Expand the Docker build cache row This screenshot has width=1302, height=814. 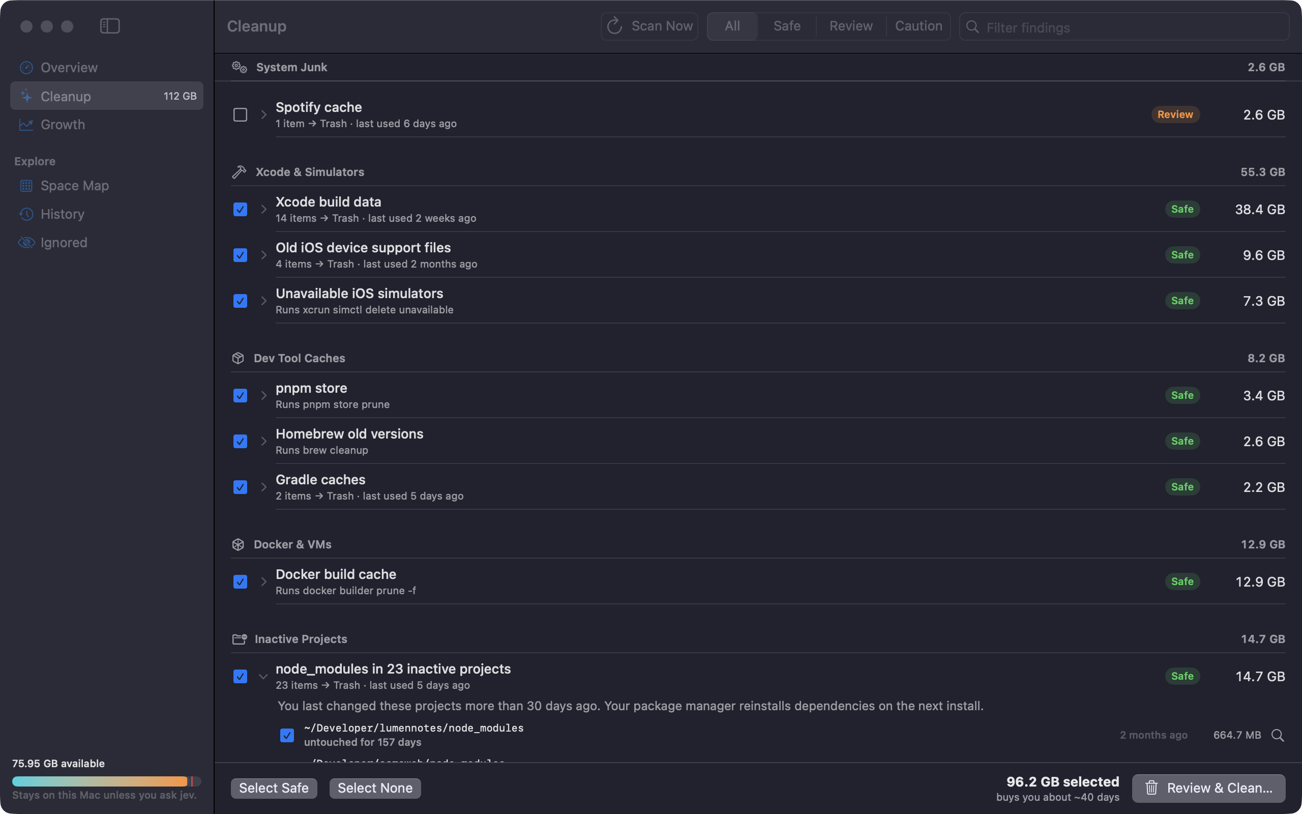[263, 582]
